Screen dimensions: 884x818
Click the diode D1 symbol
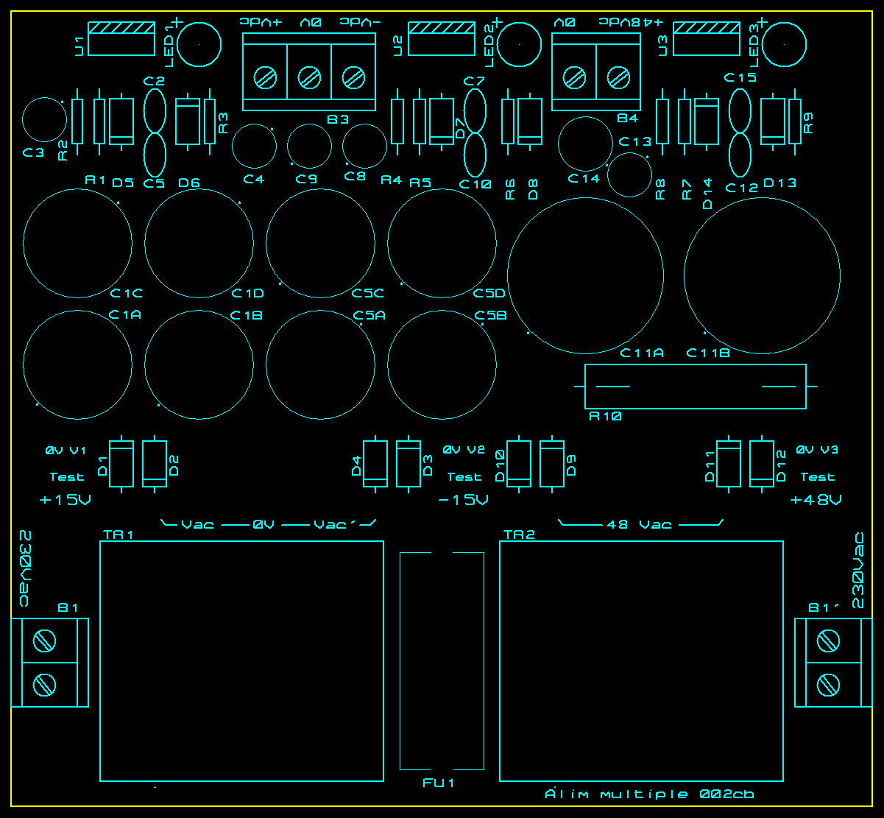121,464
